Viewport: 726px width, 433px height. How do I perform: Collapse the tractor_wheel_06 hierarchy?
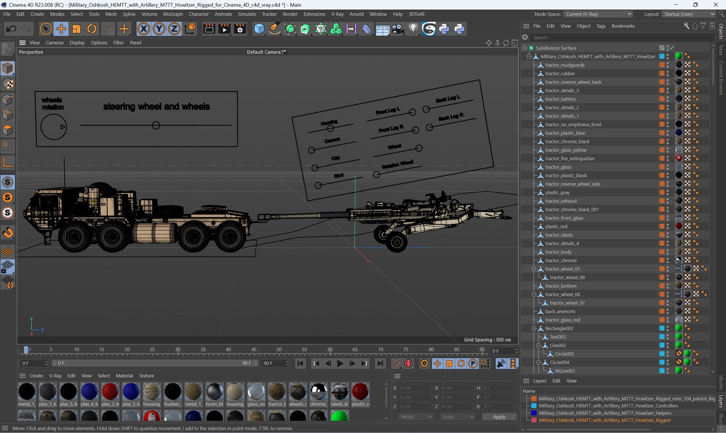534,295
